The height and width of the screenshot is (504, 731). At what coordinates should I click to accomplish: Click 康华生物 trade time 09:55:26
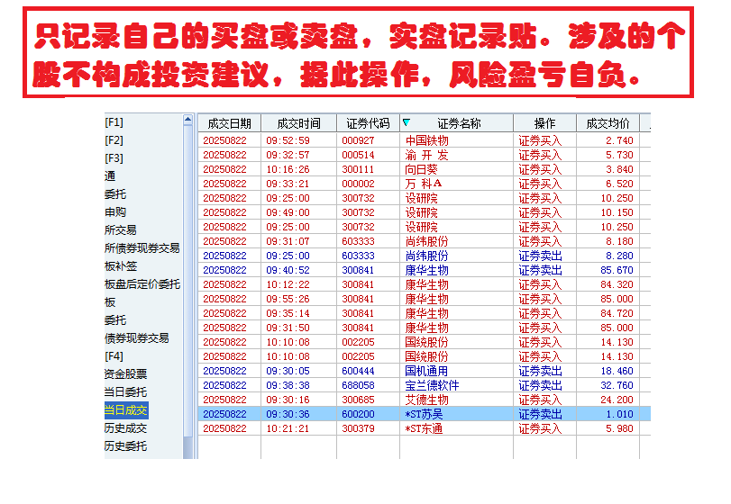pos(288,299)
